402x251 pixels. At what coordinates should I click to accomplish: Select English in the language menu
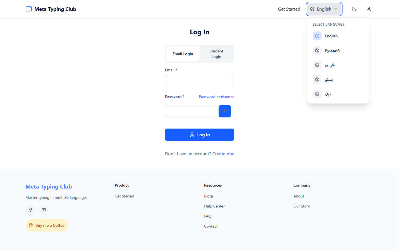coord(338,36)
